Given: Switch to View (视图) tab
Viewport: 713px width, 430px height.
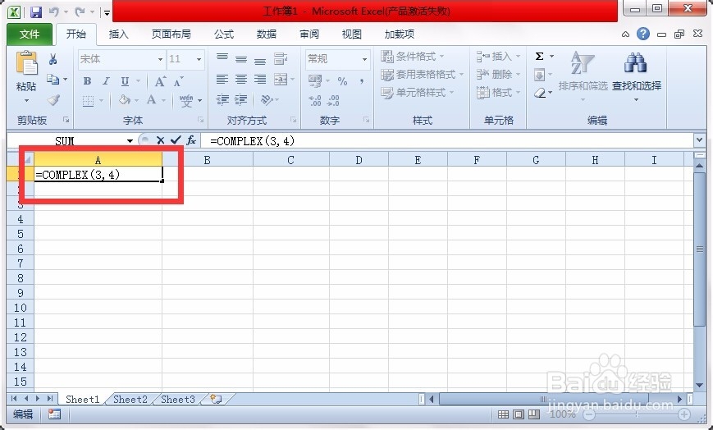Looking at the screenshot, I should click(351, 34).
